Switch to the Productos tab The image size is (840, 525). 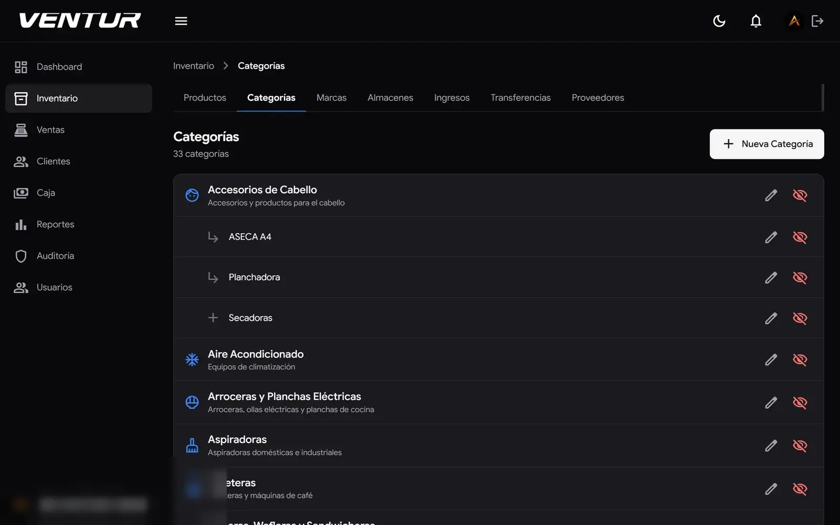click(205, 98)
